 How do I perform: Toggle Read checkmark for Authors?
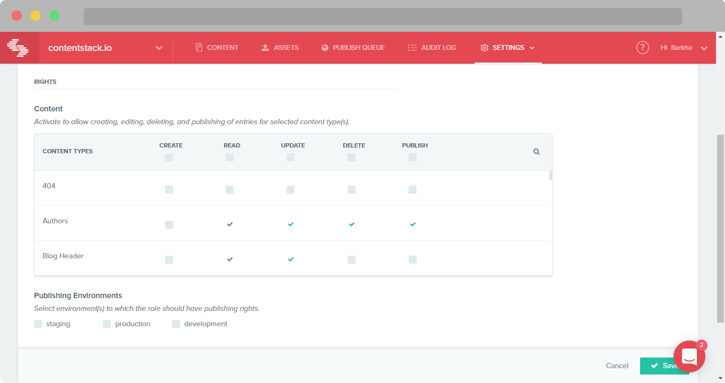(229, 224)
